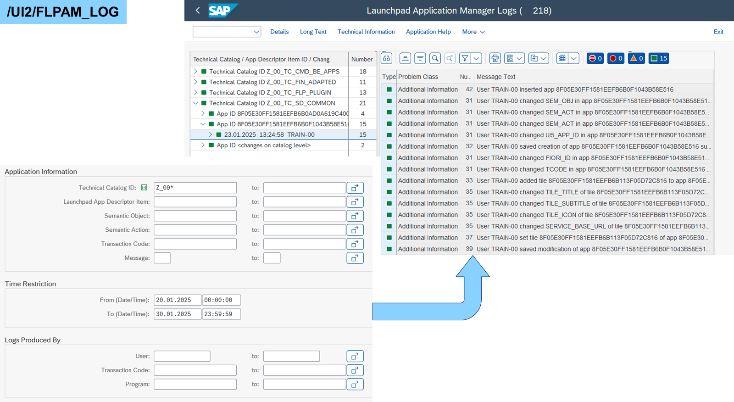Filter by abort messages stop icon
This screenshot has width=734, height=402.
595,58
